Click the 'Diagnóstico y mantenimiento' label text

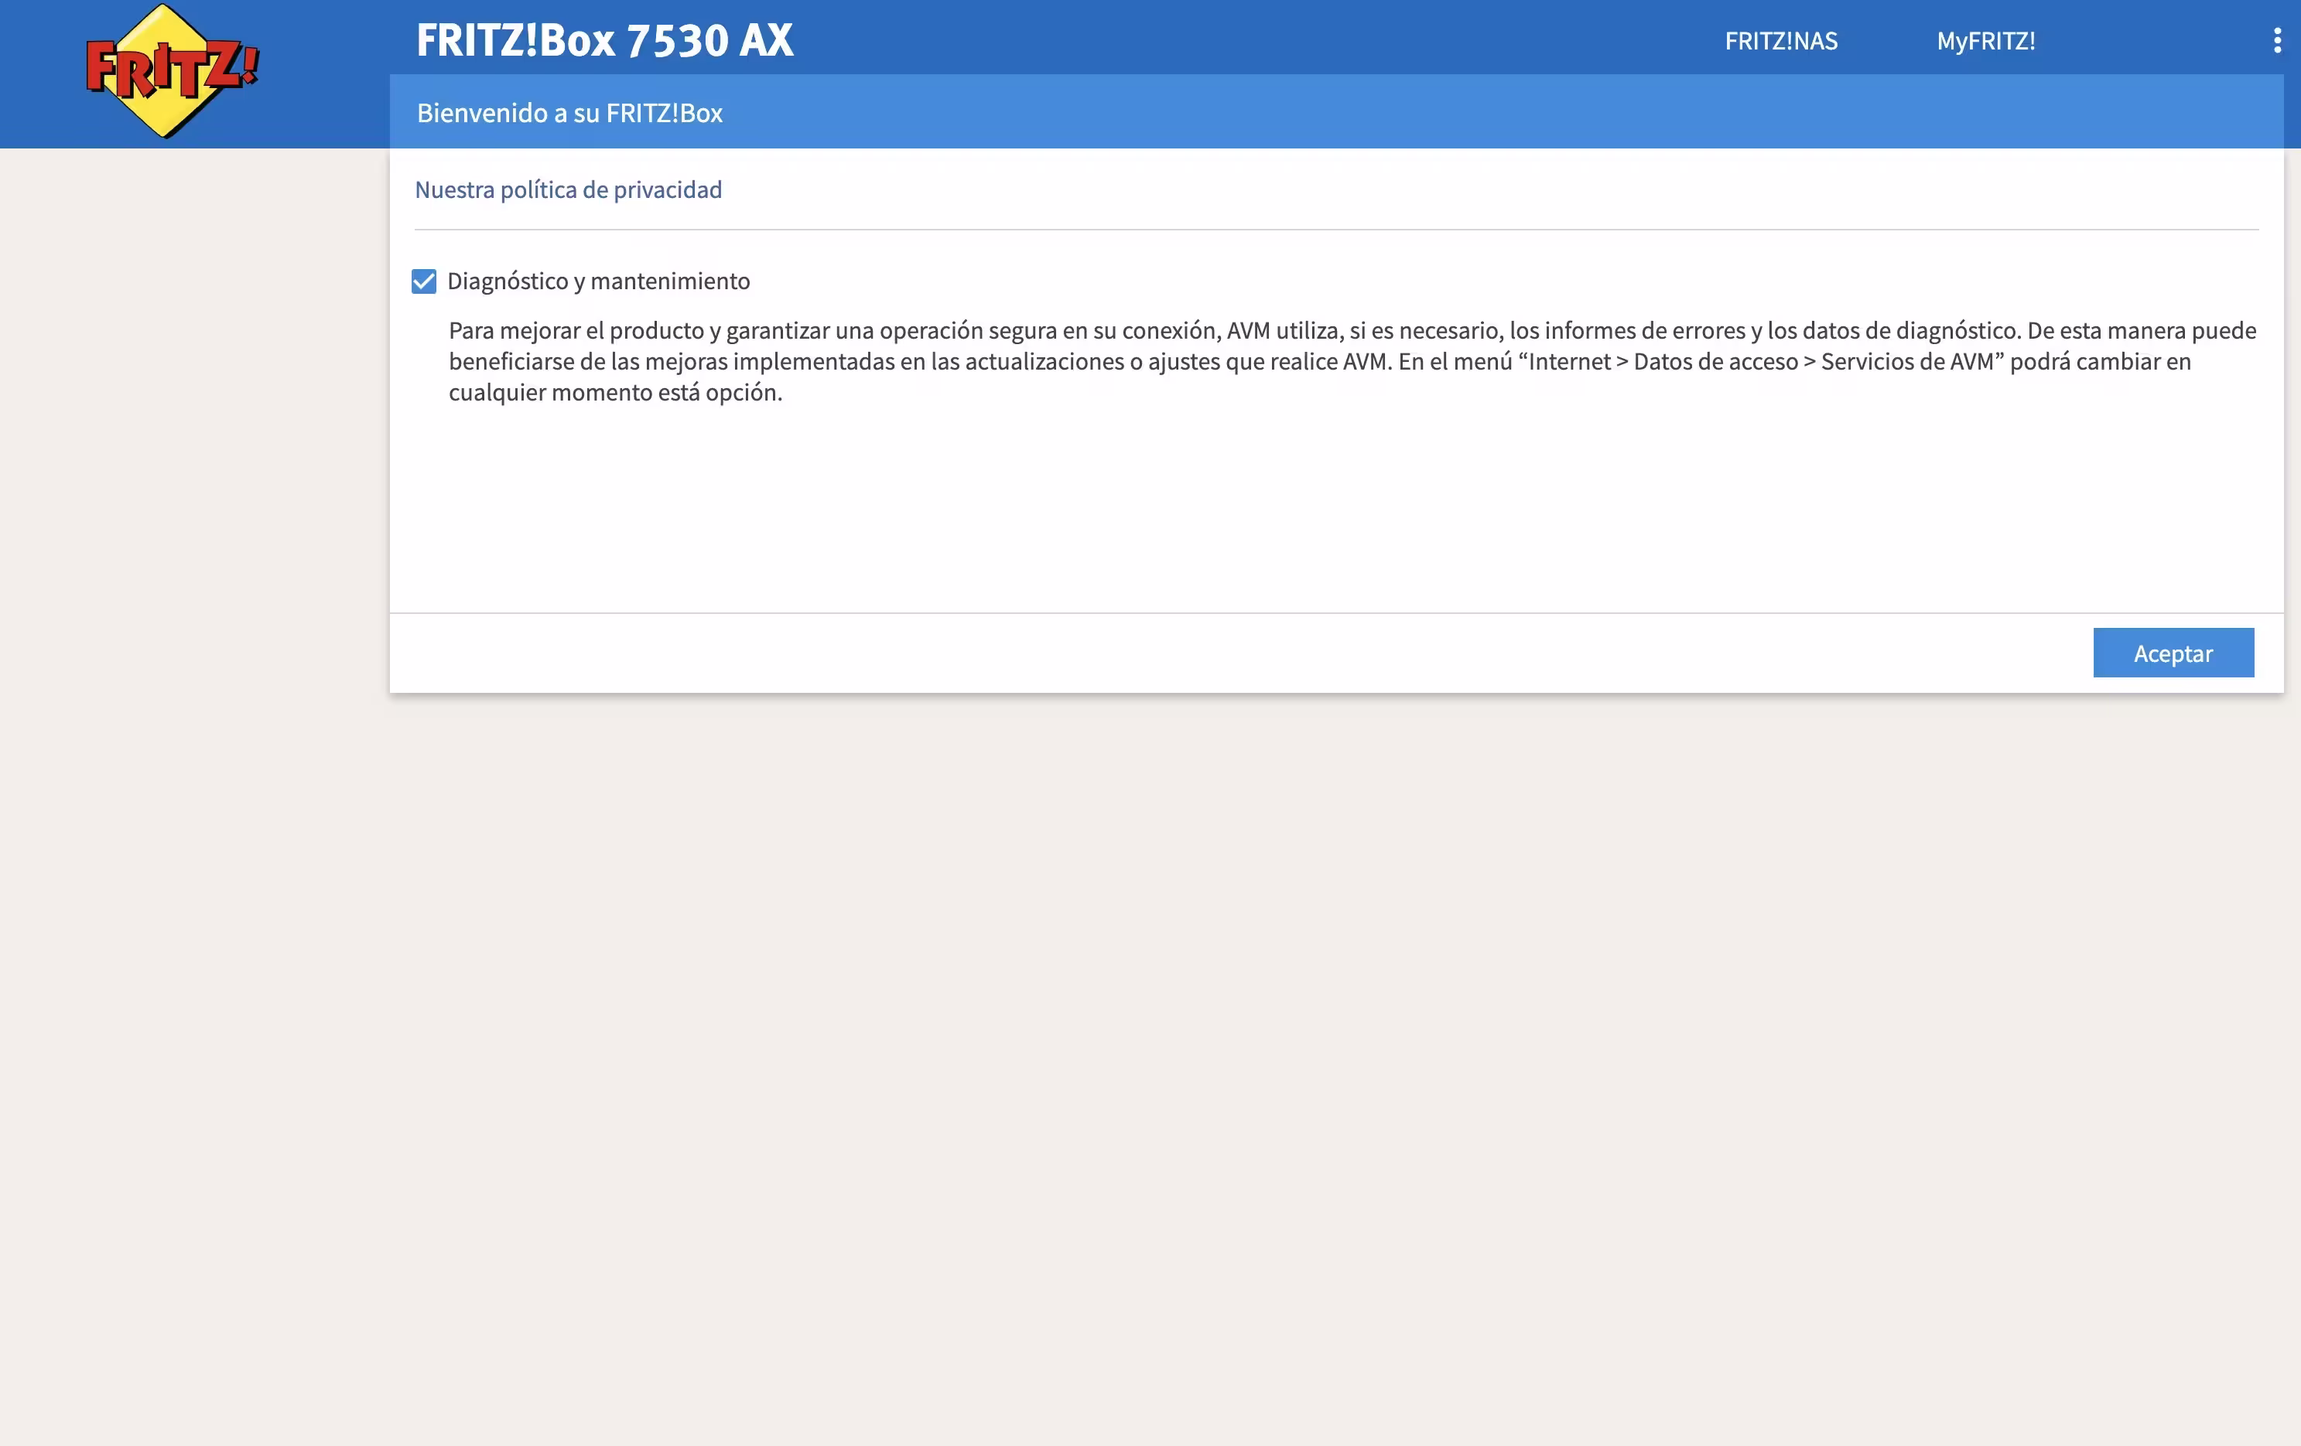coord(598,281)
